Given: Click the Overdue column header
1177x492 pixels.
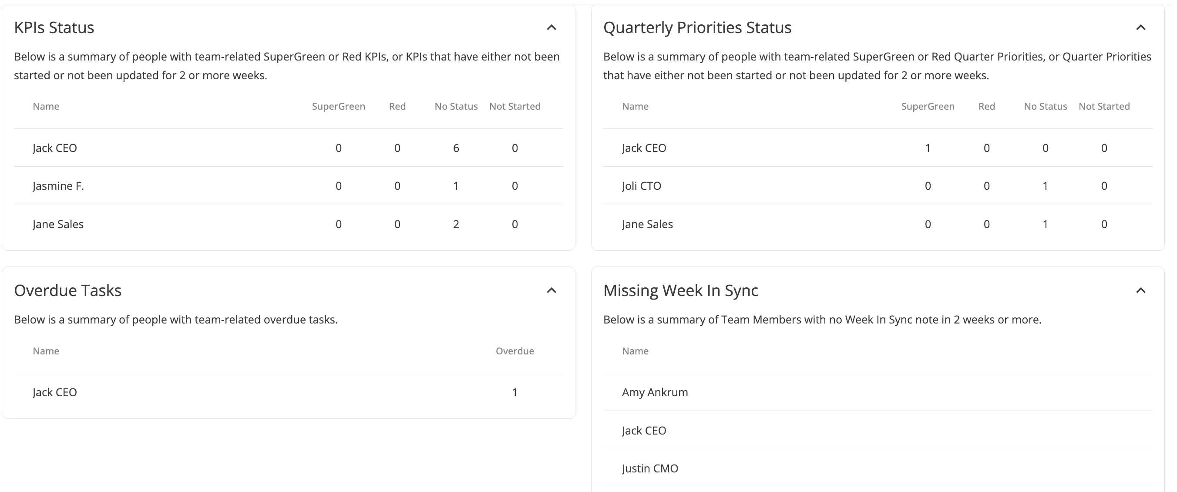Looking at the screenshot, I should click(x=515, y=351).
